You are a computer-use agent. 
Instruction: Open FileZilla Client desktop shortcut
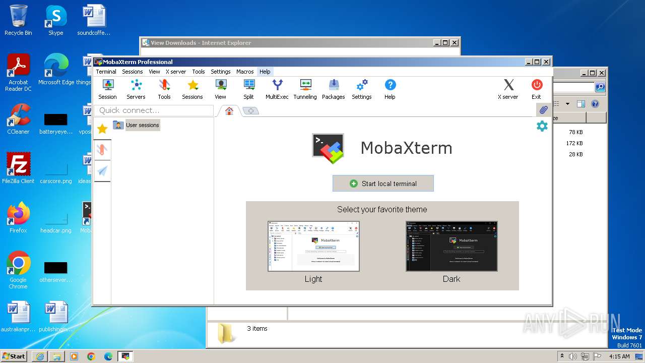pos(18,168)
